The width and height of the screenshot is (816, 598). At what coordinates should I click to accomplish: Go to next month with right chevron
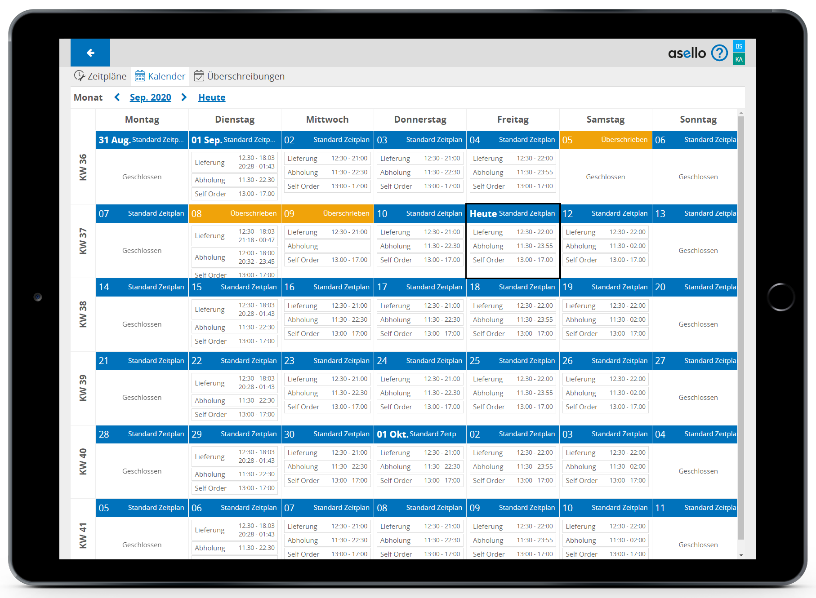[184, 97]
